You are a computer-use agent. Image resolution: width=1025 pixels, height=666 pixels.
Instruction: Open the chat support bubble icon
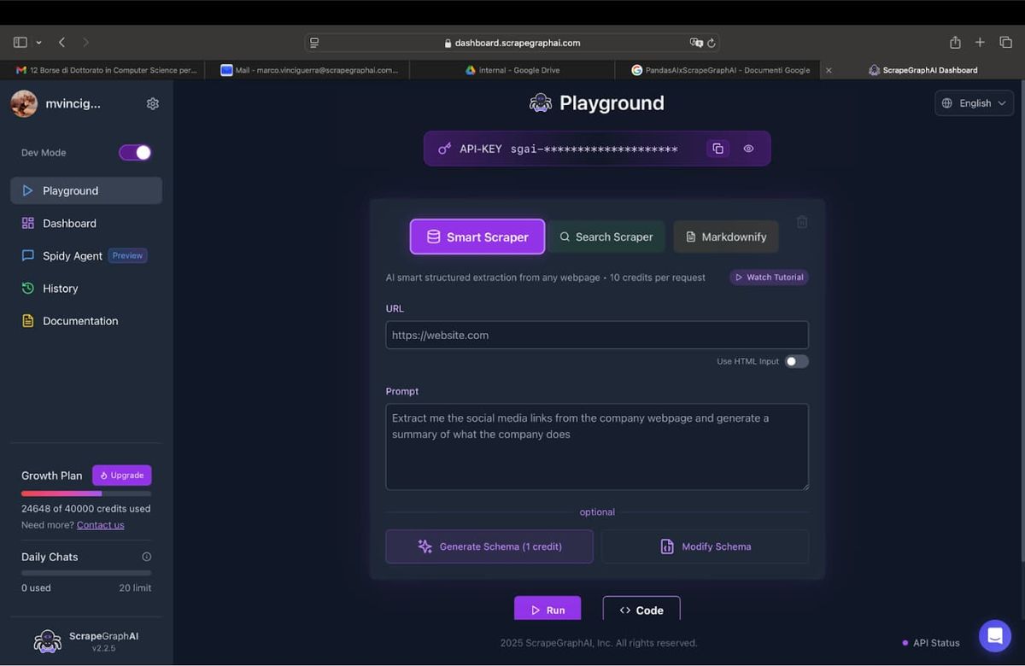(994, 635)
